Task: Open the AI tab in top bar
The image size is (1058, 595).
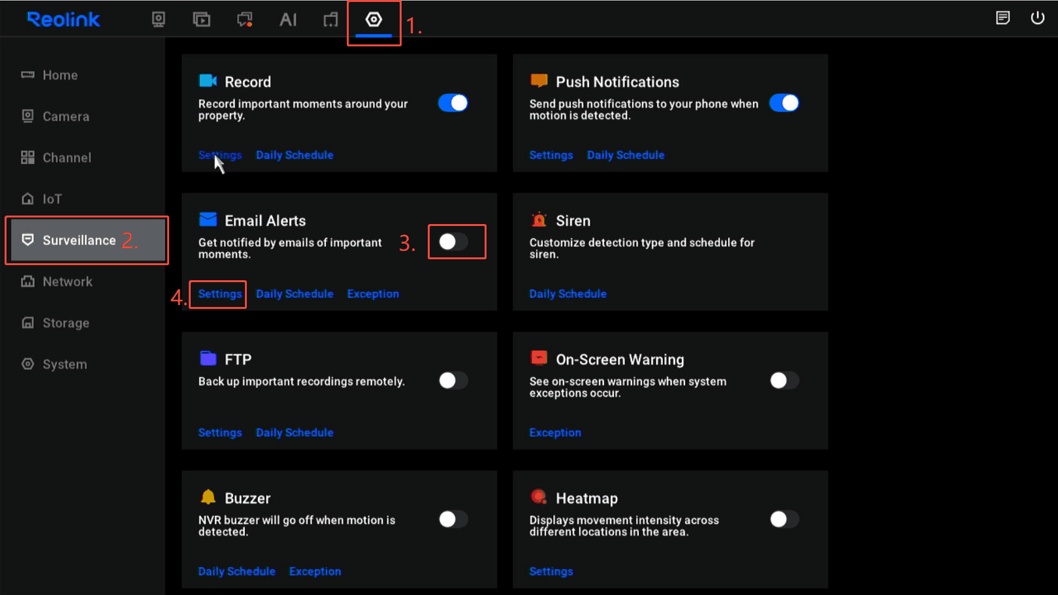Action: tap(288, 20)
